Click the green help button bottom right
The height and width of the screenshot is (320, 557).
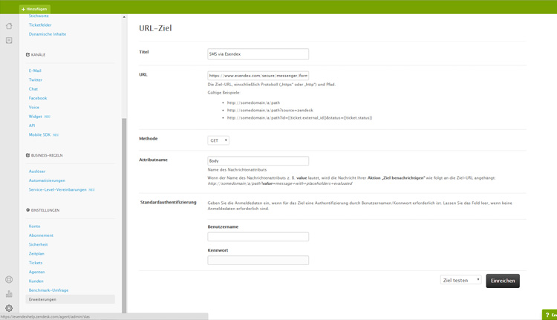pyautogui.click(x=550, y=315)
